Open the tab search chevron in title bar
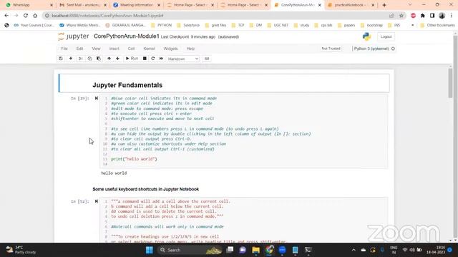The width and height of the screenshot is (458, 257). [410, 5]
